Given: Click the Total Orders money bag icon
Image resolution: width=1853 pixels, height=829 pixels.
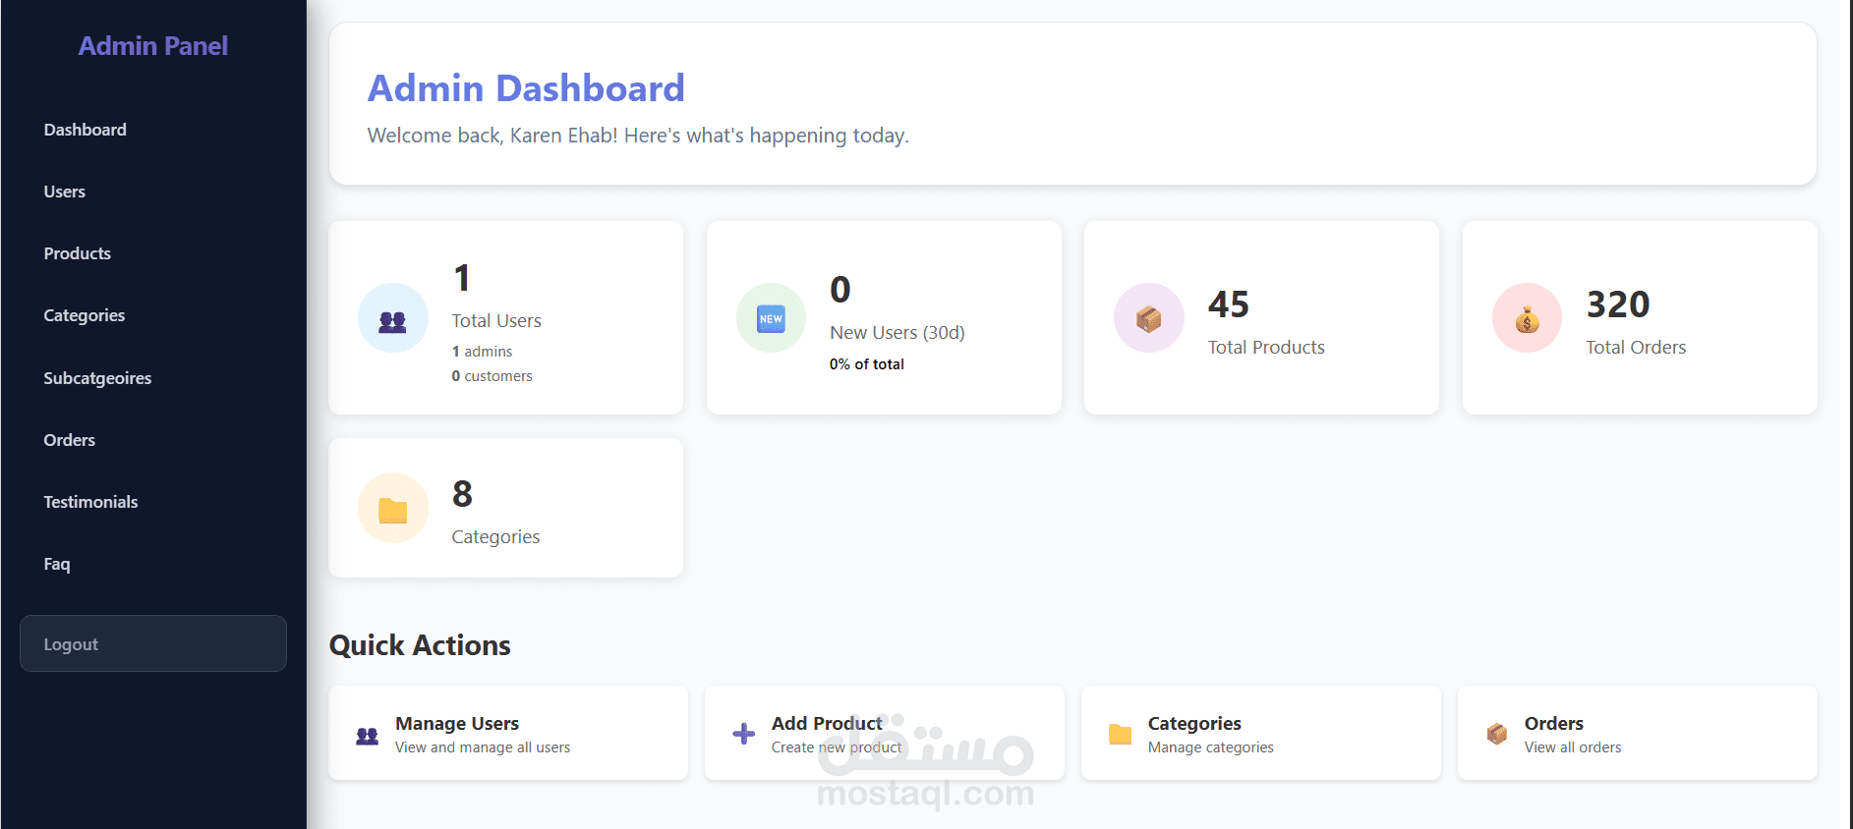Looking at the screenshot, I should tap(1527, 318).
